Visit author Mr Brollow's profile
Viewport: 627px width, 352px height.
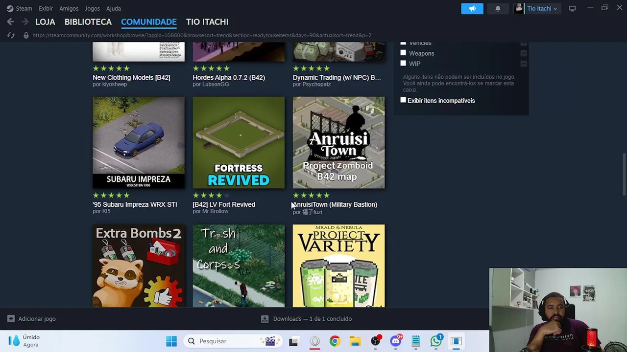coord(215,211)
